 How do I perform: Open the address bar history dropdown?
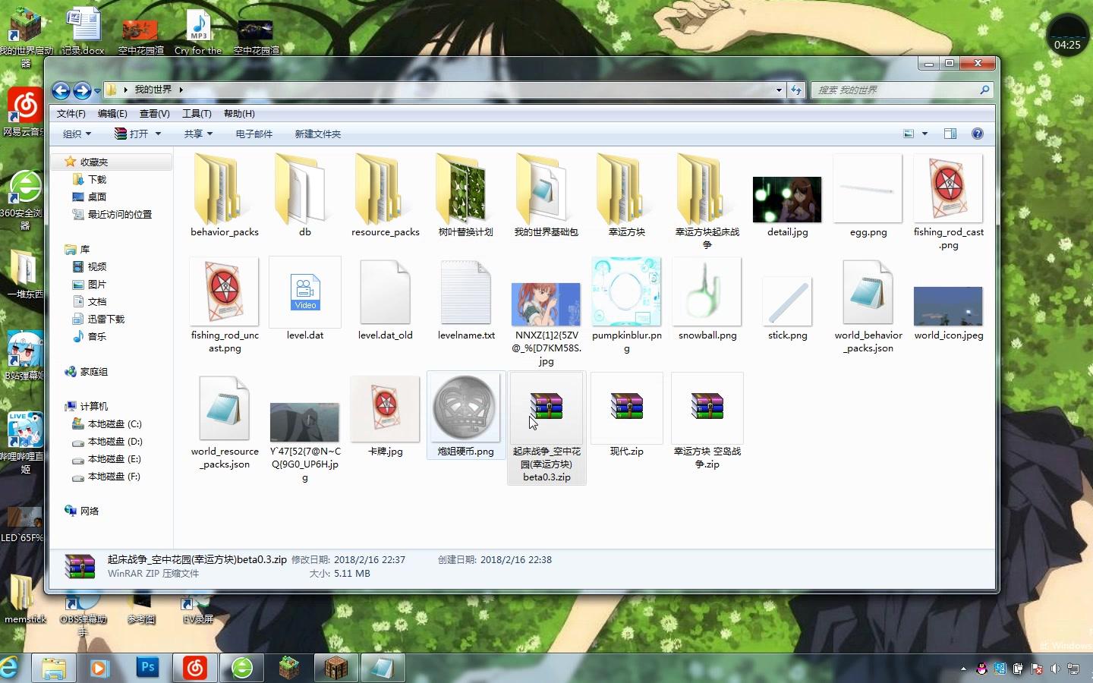tap(778, 90)
